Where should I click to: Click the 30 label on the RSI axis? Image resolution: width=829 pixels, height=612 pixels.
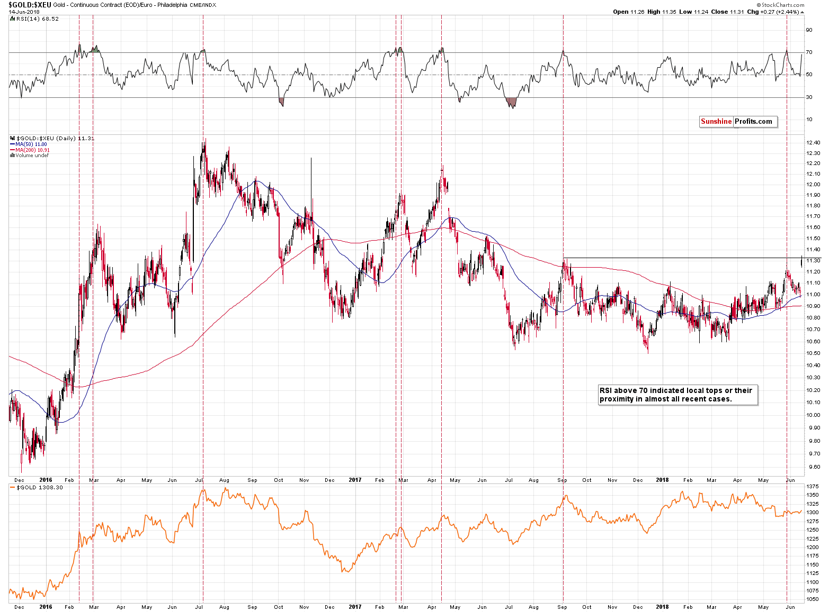click(809, 97)
